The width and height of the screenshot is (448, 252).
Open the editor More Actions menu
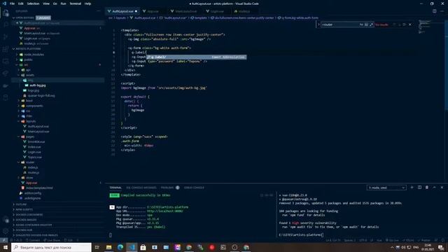coord(442,11)
